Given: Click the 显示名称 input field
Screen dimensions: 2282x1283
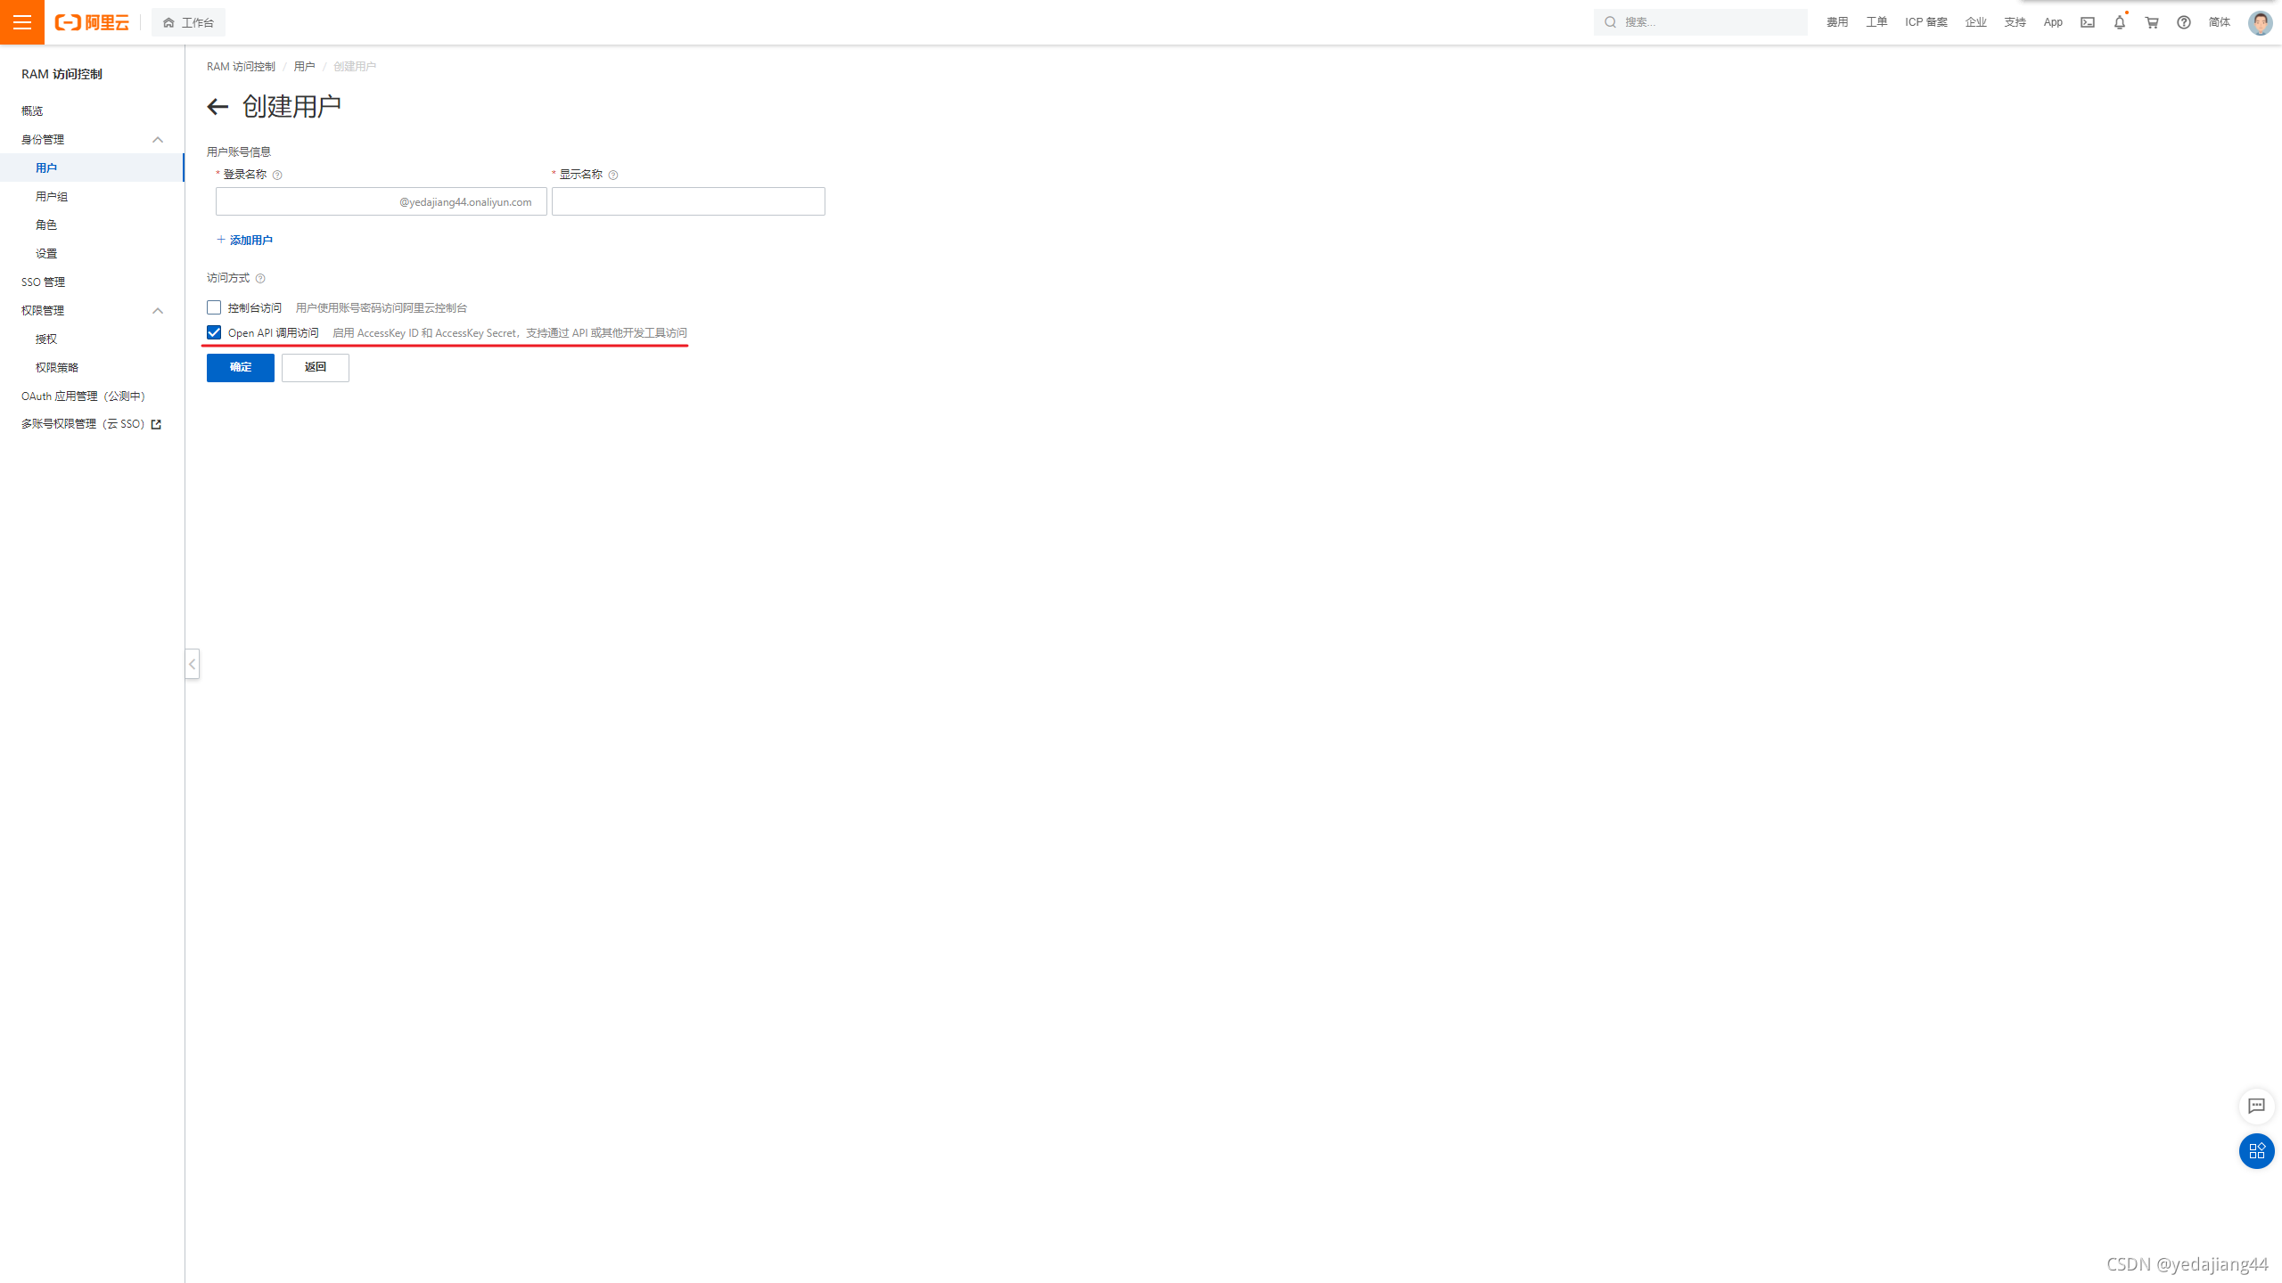Looking at the screenshot, I should coord(687,201).
